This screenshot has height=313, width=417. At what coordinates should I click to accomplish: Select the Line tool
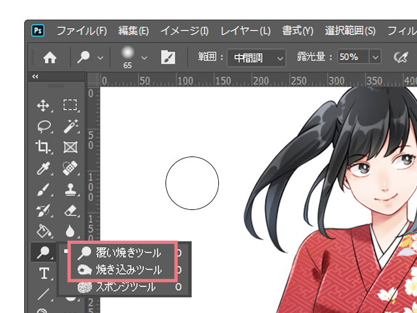pyautogui.click(x=43, y=294)
